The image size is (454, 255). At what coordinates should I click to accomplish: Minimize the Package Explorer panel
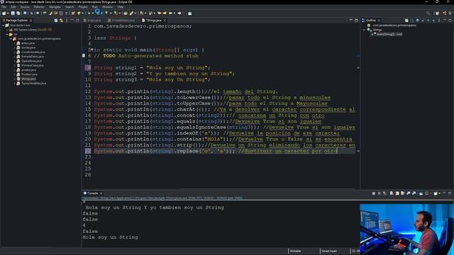coord(72,20)
